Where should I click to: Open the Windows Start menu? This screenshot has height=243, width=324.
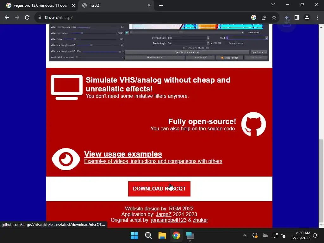tap(134, 235)
